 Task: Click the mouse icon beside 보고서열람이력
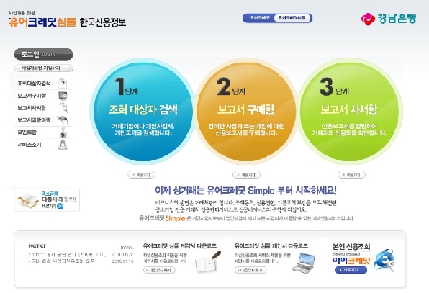[63, 120]
